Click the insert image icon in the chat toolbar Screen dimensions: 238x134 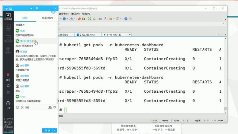27,107
